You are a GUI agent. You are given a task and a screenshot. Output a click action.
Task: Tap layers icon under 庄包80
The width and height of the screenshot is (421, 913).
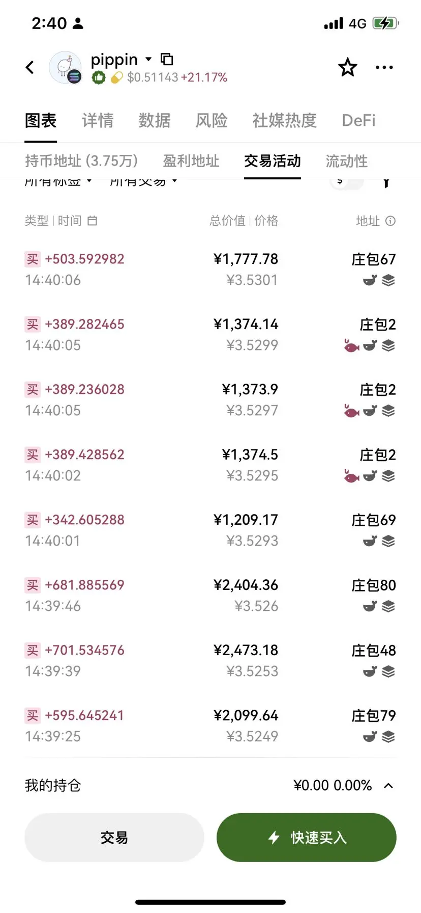388,606
